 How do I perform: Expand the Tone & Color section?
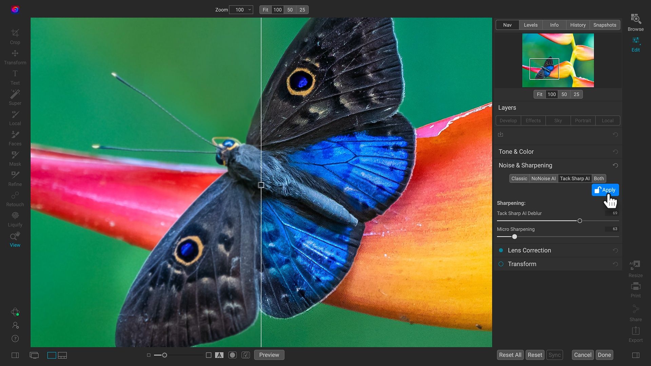pos(516,151)
